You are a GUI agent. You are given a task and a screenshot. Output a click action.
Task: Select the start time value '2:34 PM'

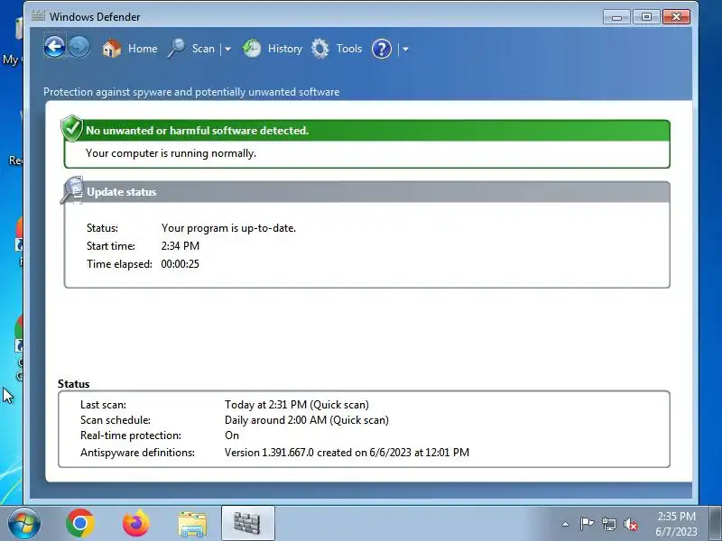click(x=180, y=246)
